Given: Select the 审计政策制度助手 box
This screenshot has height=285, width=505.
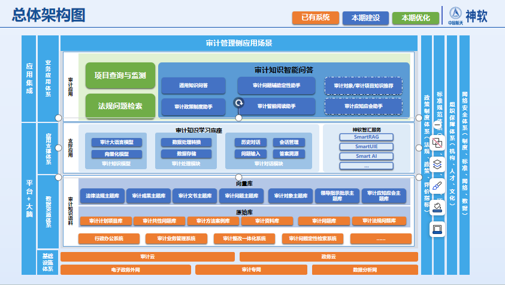Looking at the screenshot, I should [193, 107].
